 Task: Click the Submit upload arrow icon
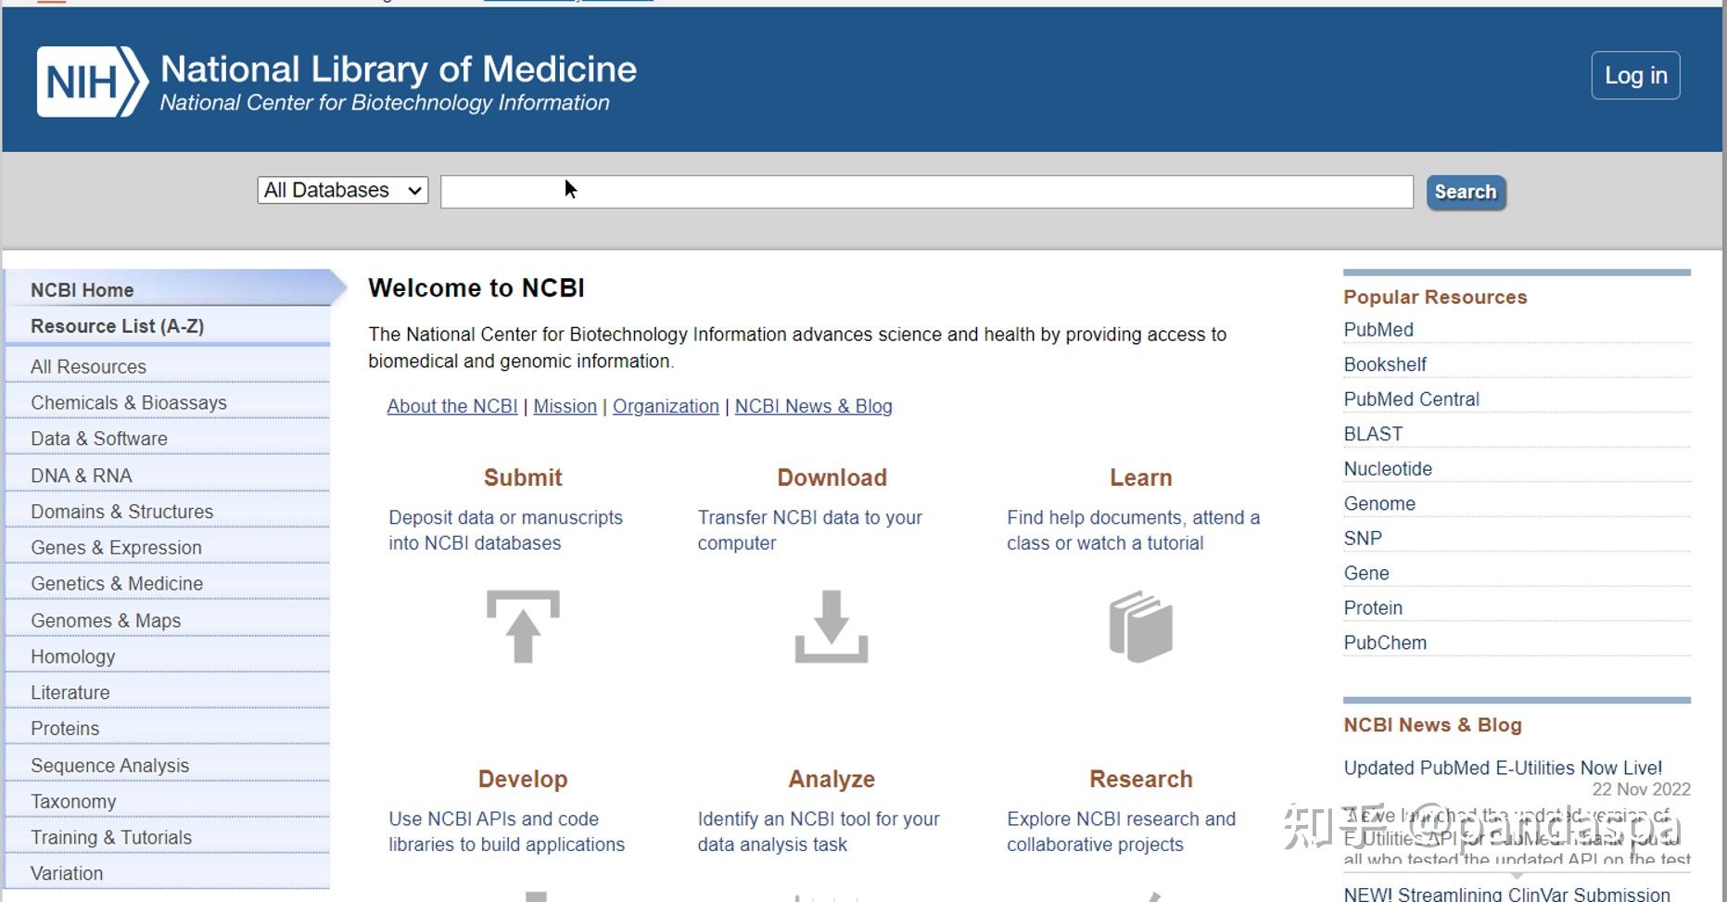[523, 627]
